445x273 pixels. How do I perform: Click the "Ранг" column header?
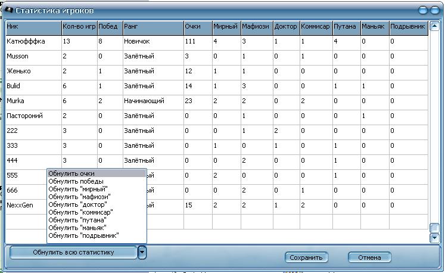click(152, 27)
